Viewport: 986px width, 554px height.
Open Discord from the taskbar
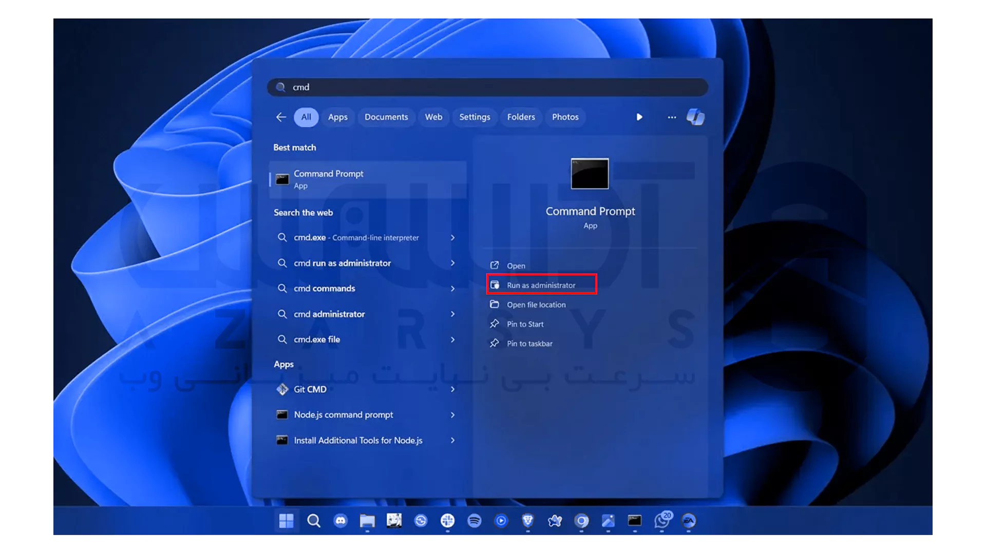[340, 521]
